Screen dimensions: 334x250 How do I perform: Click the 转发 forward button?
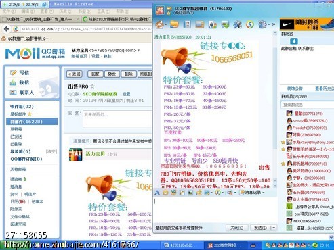pyautogui.click(x=112, y=74)
